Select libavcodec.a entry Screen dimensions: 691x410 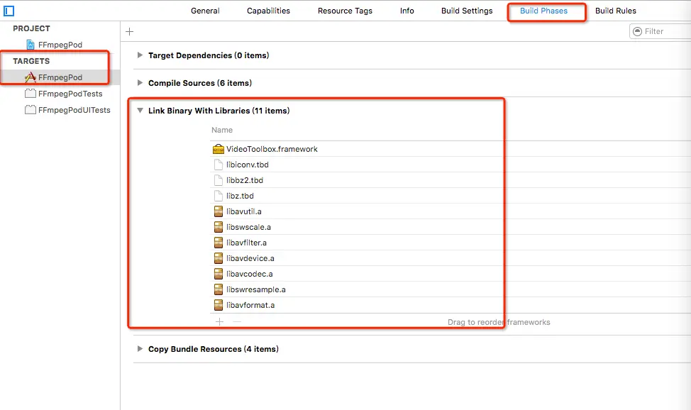250,274
